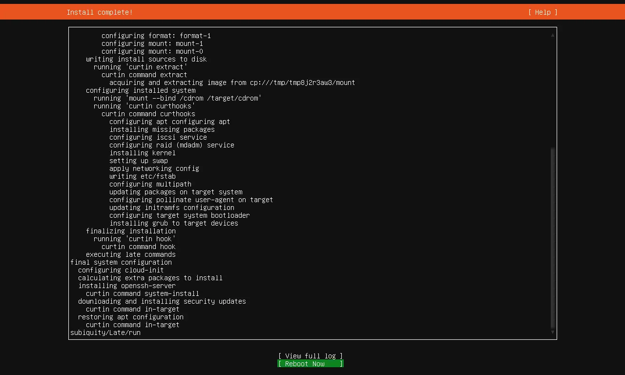Click the Reboot Now button
This screenshot has height=375, width=625.
tap(311, 364)
